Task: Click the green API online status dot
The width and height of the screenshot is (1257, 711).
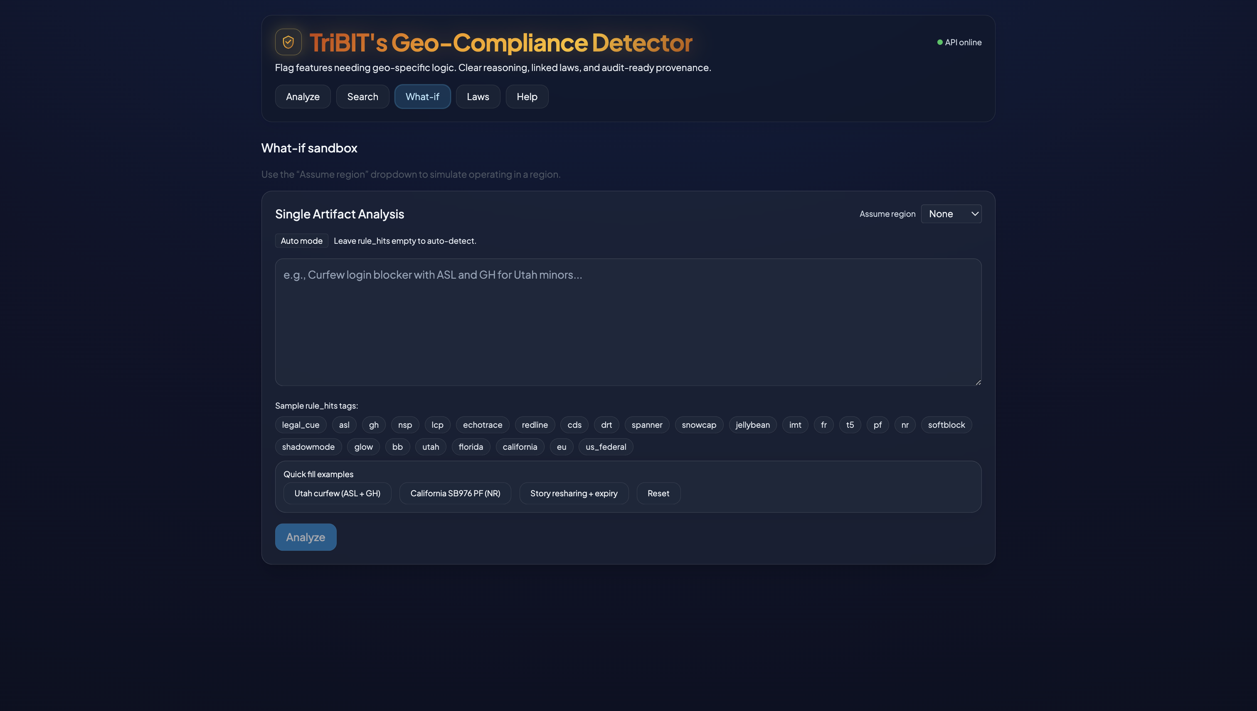Action: tap(939, 42)
